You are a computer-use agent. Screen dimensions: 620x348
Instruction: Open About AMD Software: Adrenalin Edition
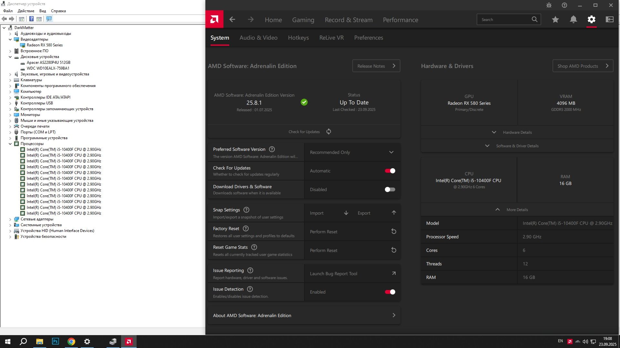304,315
